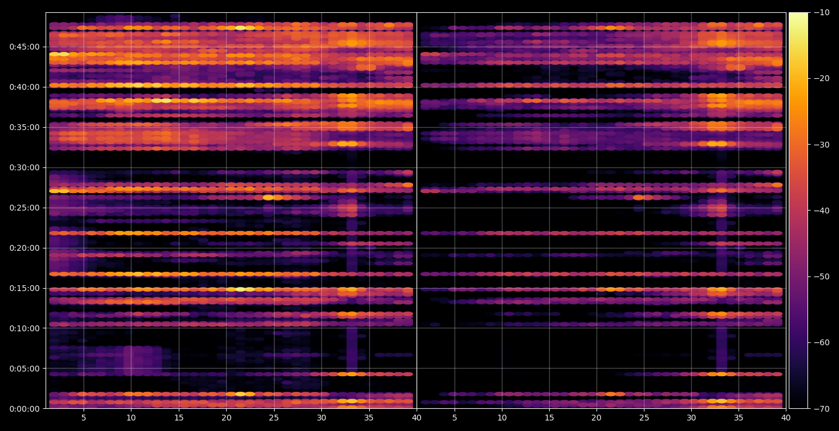
Task: Click x-axis label 5 under right heatmap
Action: 454,418
